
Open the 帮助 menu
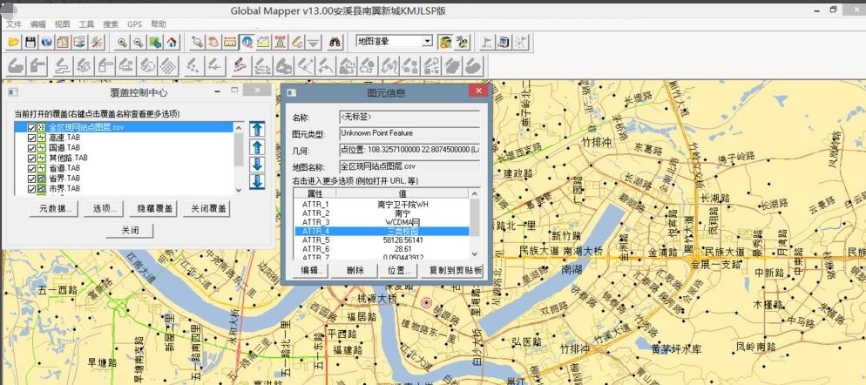[x=159, y=24]
